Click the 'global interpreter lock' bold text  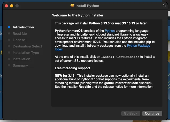pos(121,83)
